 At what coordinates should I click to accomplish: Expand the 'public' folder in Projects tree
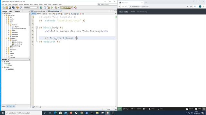pos(6,21)
